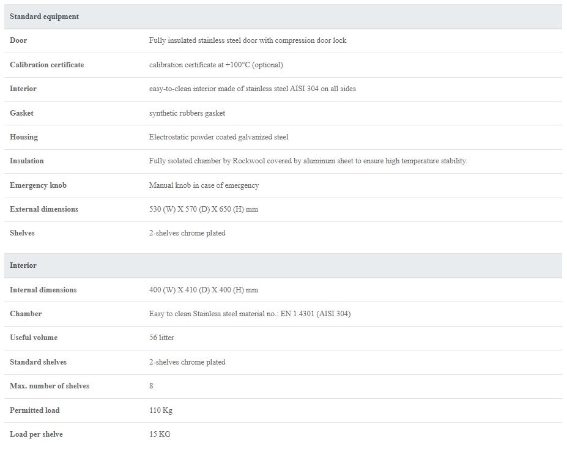The width and height of the screenshot is (567, 452).
Task: Click the Interior gray section header
Action: click(x=283, y=265)
